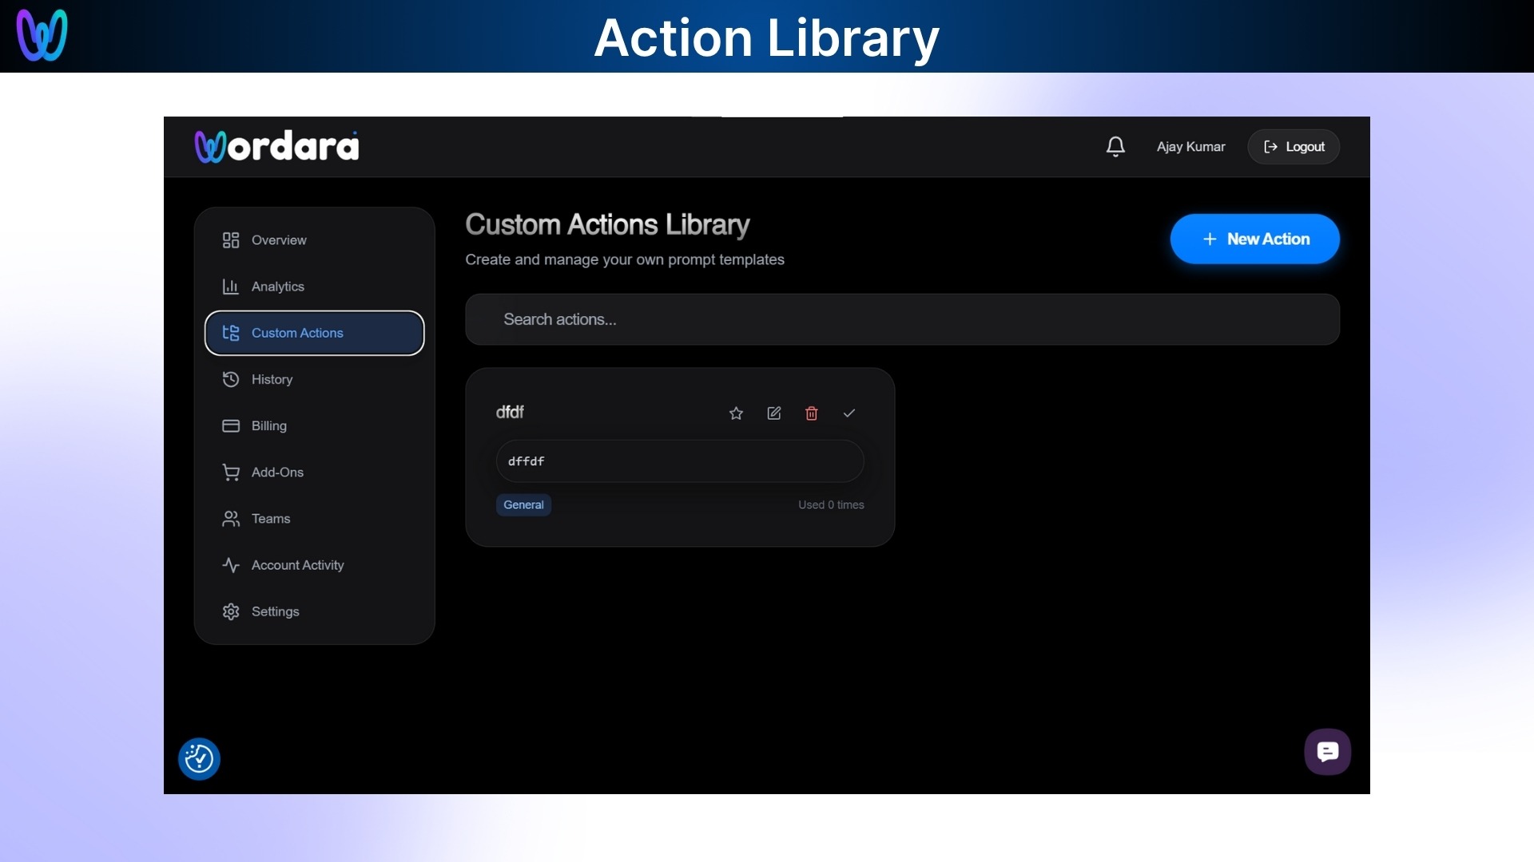
Task: Log out of the account
Action: coord(1294,146)
